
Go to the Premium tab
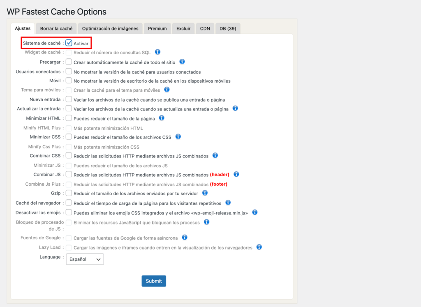click(x=157, y=28)
